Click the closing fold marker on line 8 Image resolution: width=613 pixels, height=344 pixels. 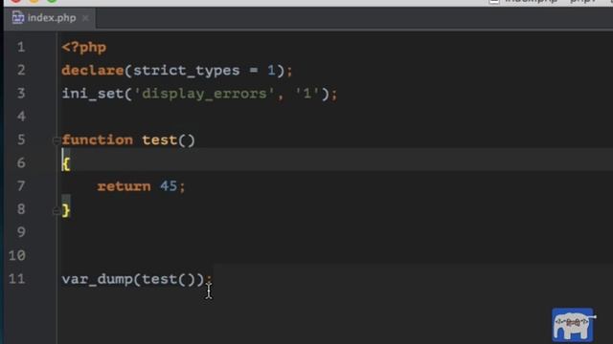point(56,211)
